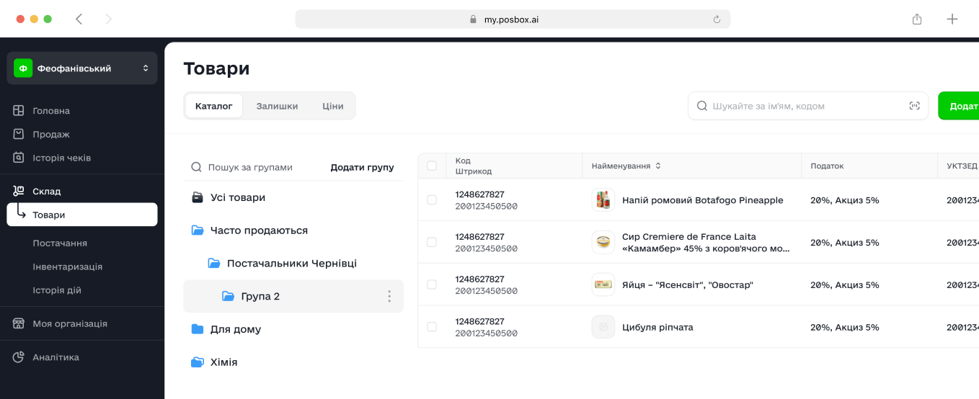979x399 pixels.
Task: Click the Камамбер cheese product thumbnail
Action: pyautogui.click(x=603, y=242)
